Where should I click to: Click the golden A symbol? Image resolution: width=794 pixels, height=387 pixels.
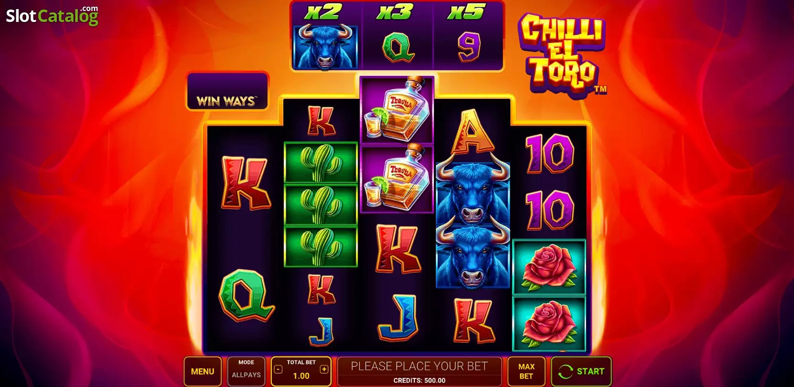pos(472,132)
